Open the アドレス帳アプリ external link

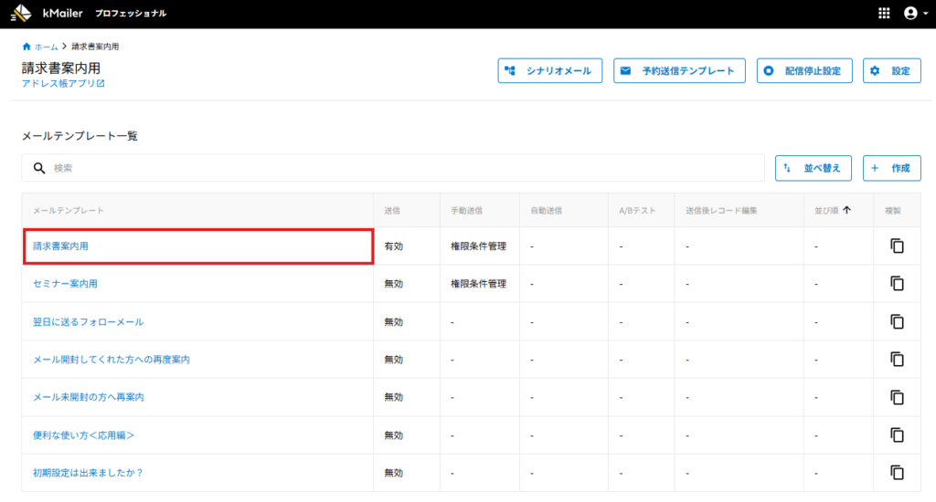pos(63,84)
